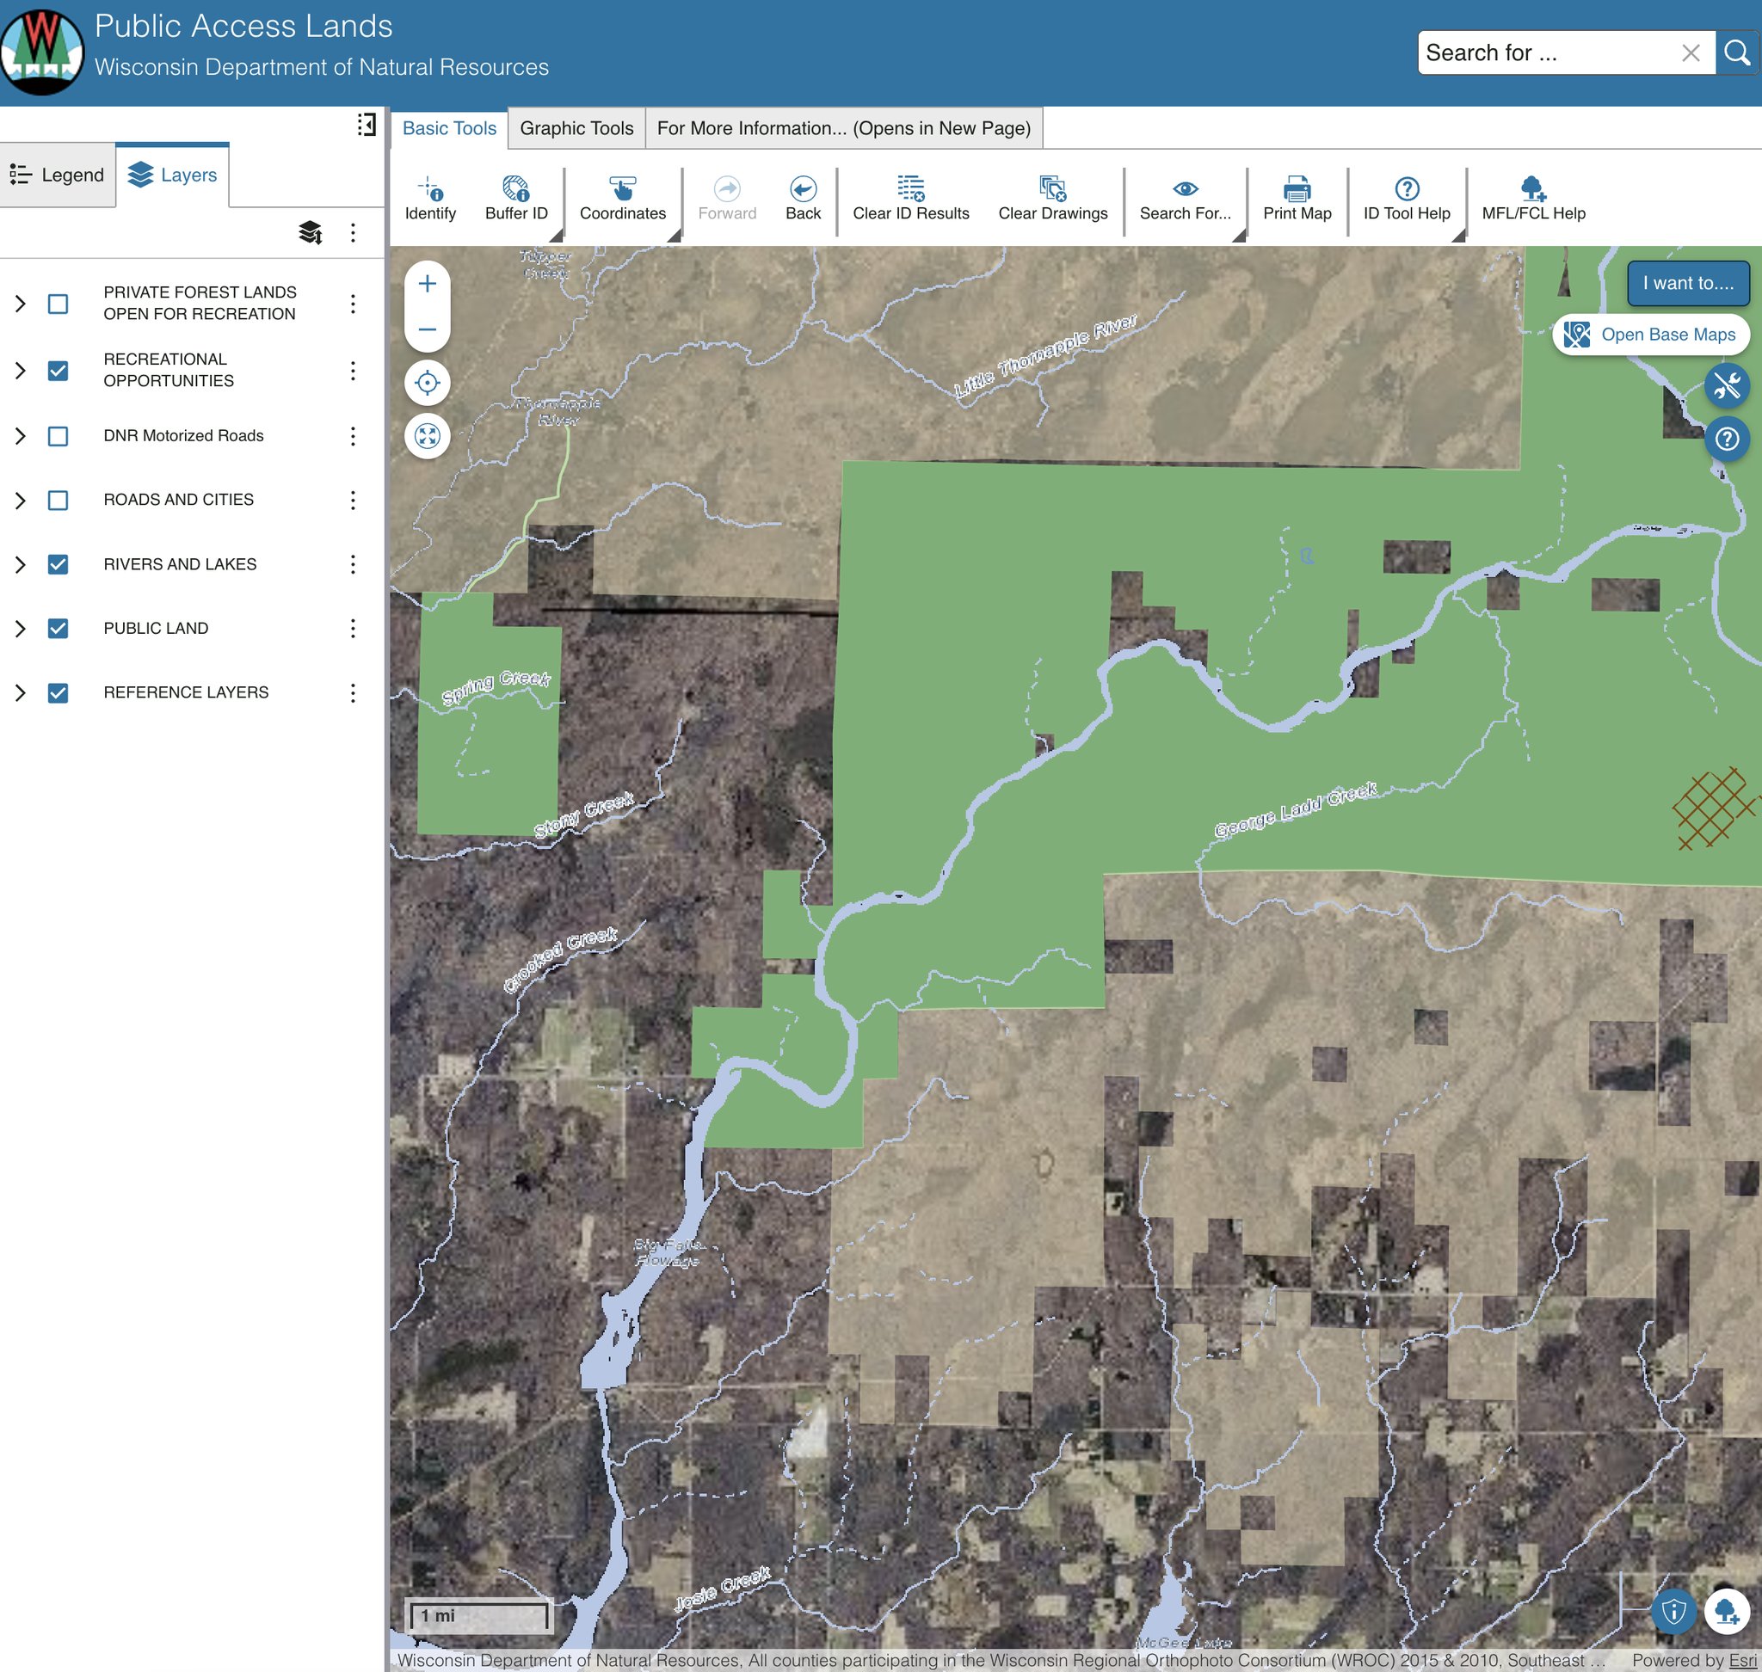Image resolution: width=1762 pixels, height=1672 pixels.
Task: Expand Recreational Opportunities layer group
Action: [21, 371]
